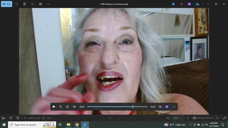Open more options in player bar
228x128 pixels.
(x=174, y=107)
